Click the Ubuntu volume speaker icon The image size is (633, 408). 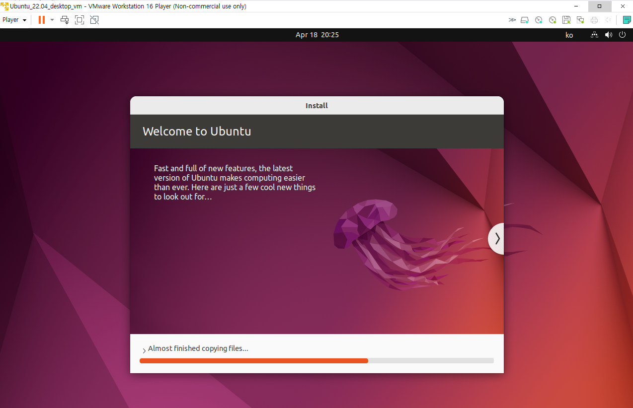coord(608,35)
